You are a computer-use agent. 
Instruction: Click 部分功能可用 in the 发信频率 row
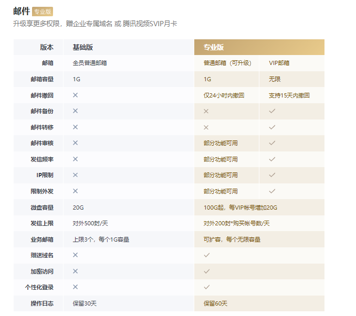point(221,159)
